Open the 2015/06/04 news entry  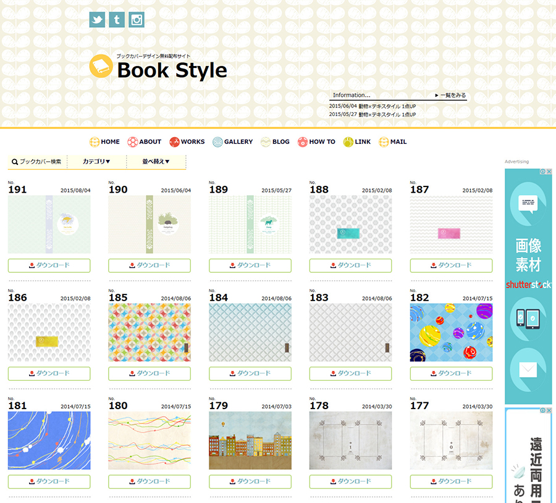(372, 106)
